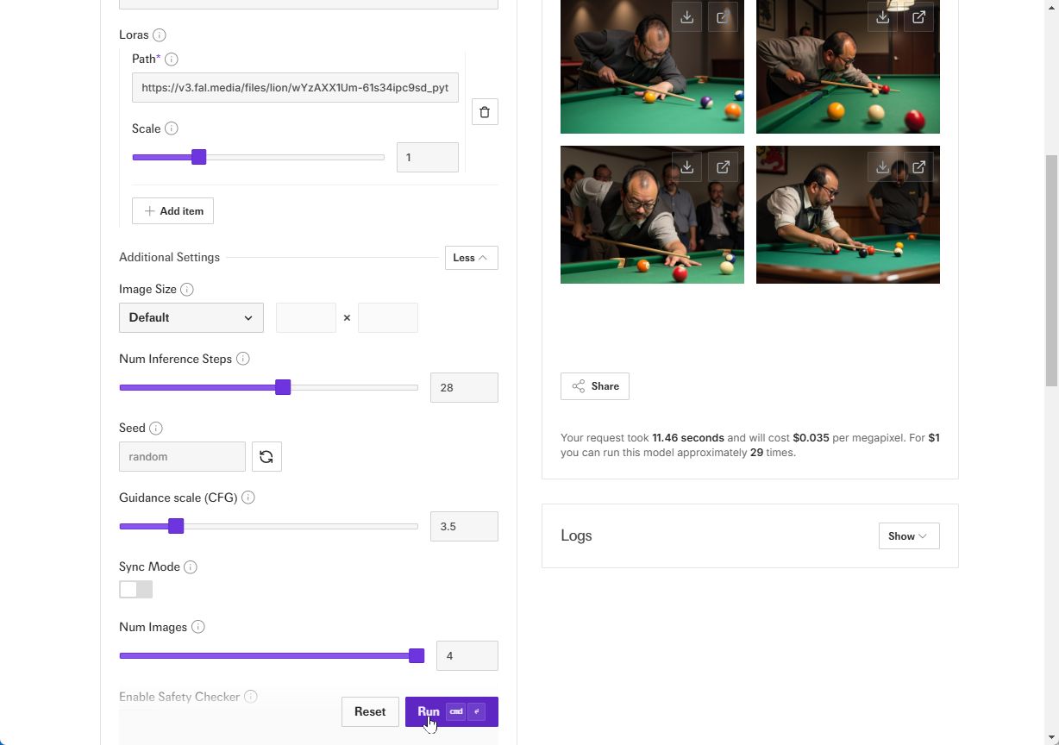
Task: Open the Image Size Default dropdown
Action: coord(191,317)
